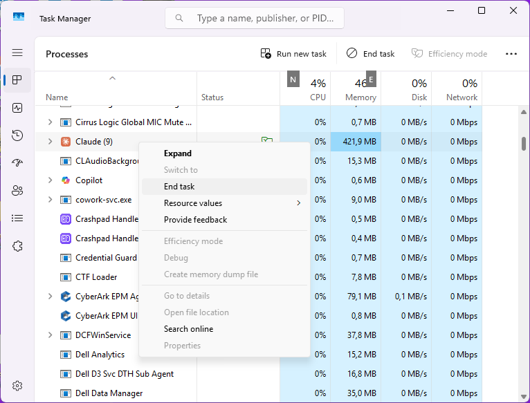Expand the cowork-svc.exe group
The height and width of the screenshot is (403, 530).
pos(50,199)
